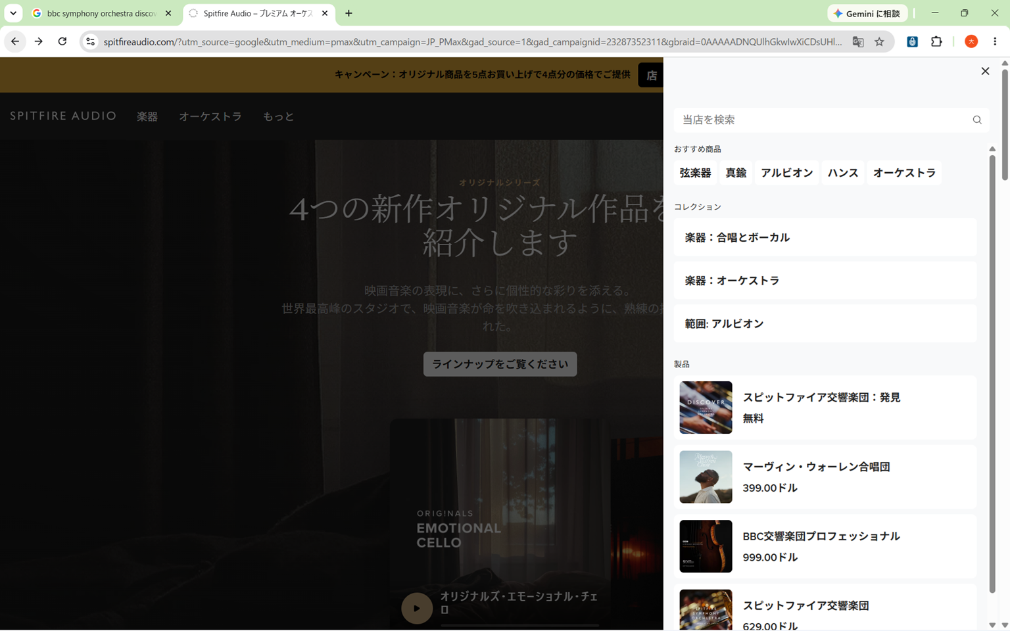Play the Emotional Cello audio preview

point(417,608)
